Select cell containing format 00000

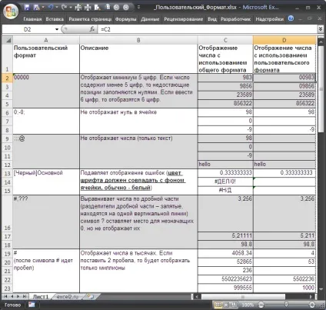[x=46, y=91]
